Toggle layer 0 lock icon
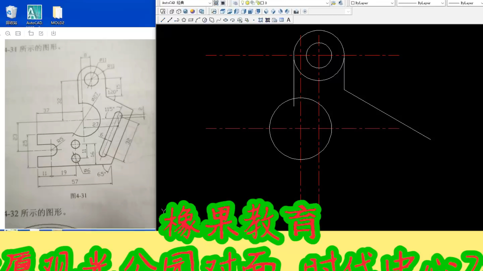The height and width of the screenshot is (271, 483). click(258, 3)
